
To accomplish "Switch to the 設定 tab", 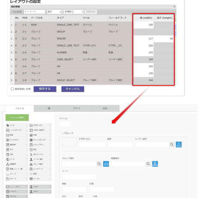I will click(x=105, y=108).
